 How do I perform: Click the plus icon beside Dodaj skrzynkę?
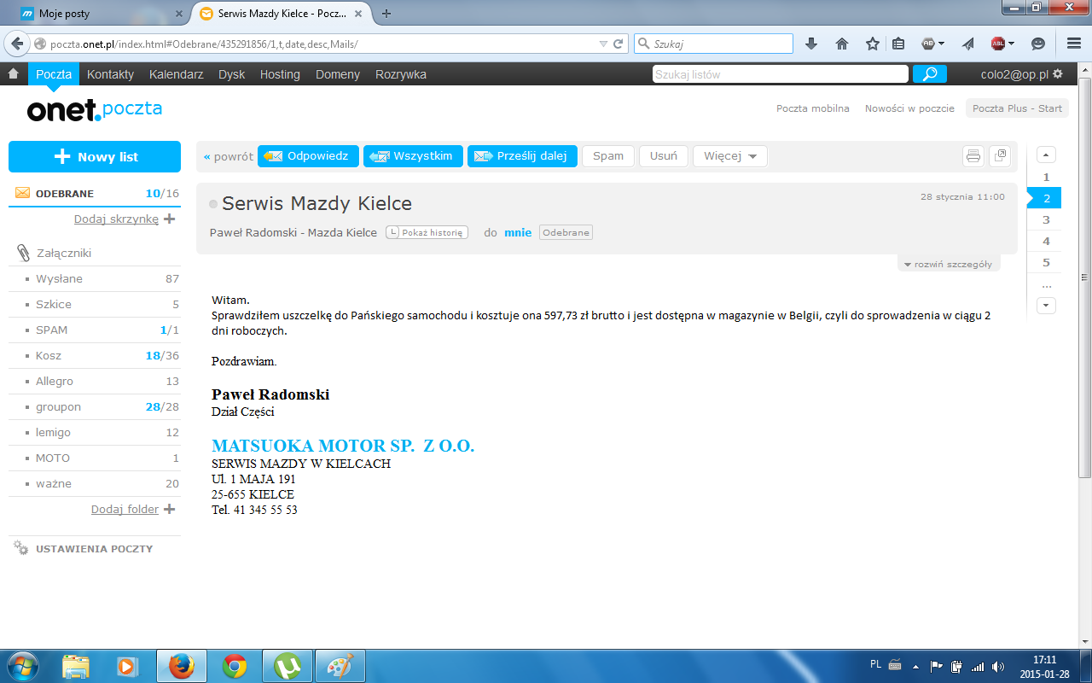[169, 219]
